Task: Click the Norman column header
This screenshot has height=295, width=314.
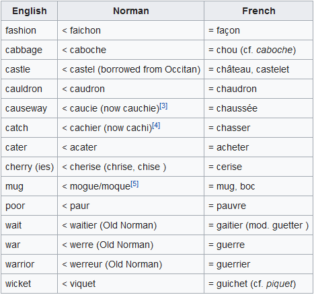Action: pos(131,11)
